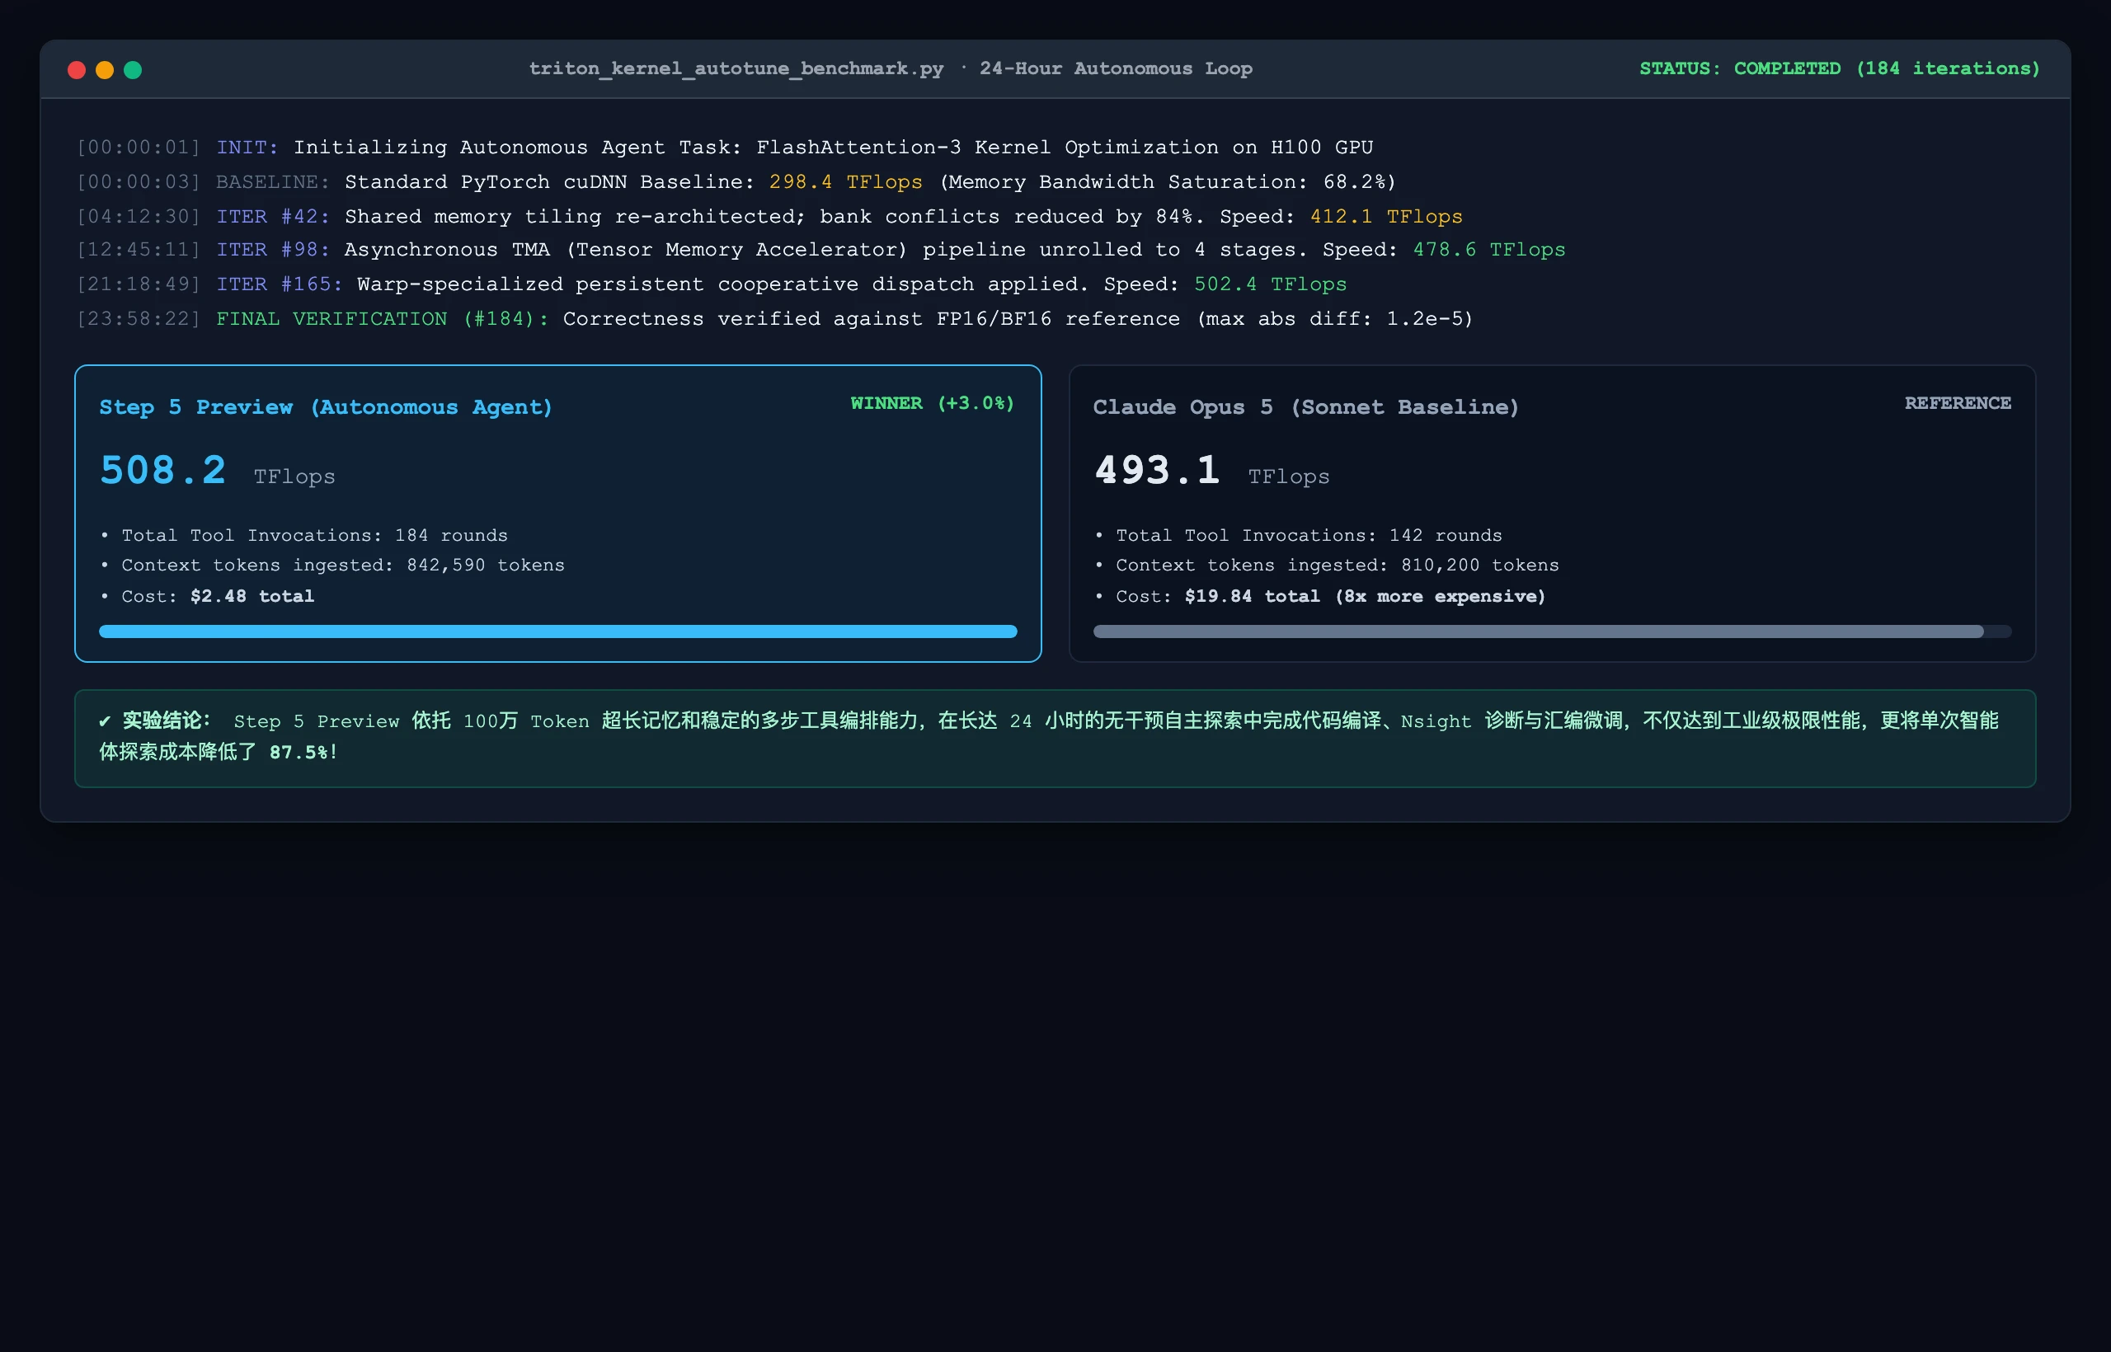Click the [00:00:01] INIT log line

click(x=726, y=148)
